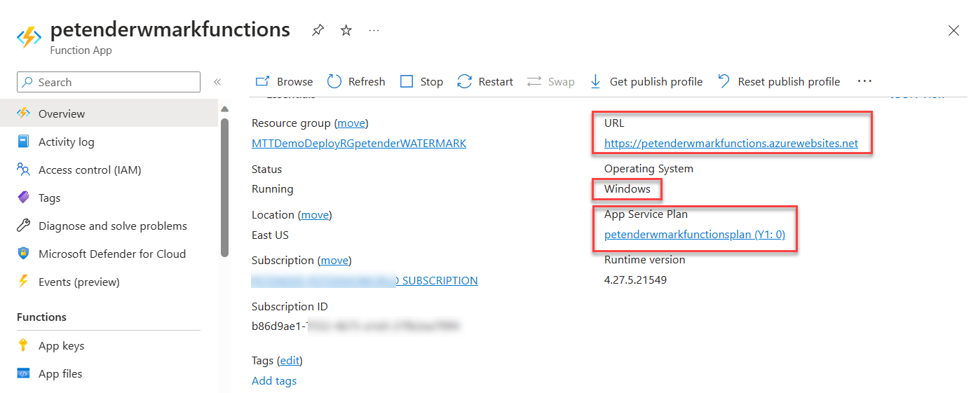Collapse the sidebar with double chevron
Screen dimensions: 971x393
pos(217,82)
